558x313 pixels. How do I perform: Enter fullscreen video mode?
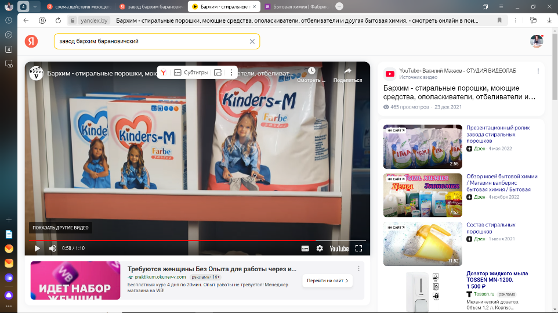coord(358,248)
